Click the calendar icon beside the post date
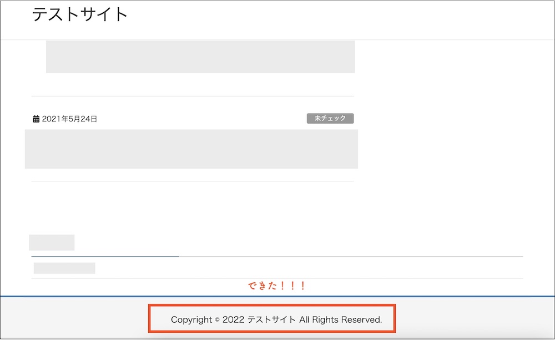Screen dimensions: 555x340 [x=36, y=119]
